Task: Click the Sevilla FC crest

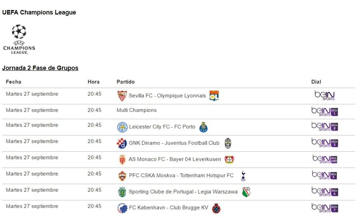Action: pyautogui.click(x=122, y=96)
